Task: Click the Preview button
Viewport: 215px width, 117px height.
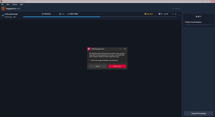Action: click(176, 9)
